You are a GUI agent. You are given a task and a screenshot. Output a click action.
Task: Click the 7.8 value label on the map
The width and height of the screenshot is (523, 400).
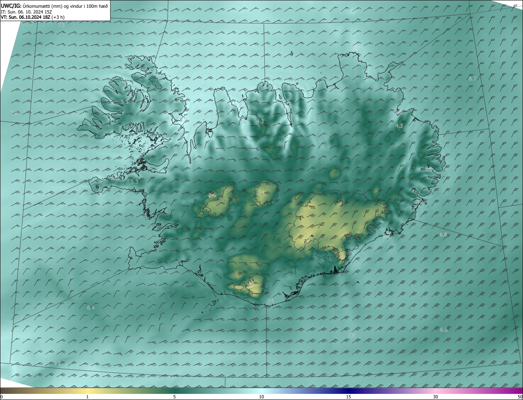click(351, 335)
